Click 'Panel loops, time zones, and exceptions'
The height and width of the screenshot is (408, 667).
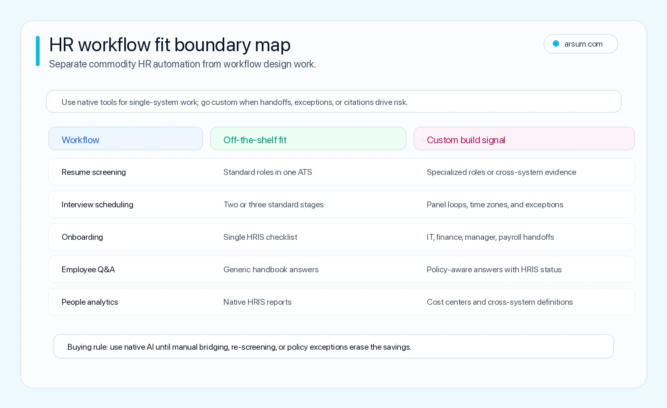click(x=495, y=204)
